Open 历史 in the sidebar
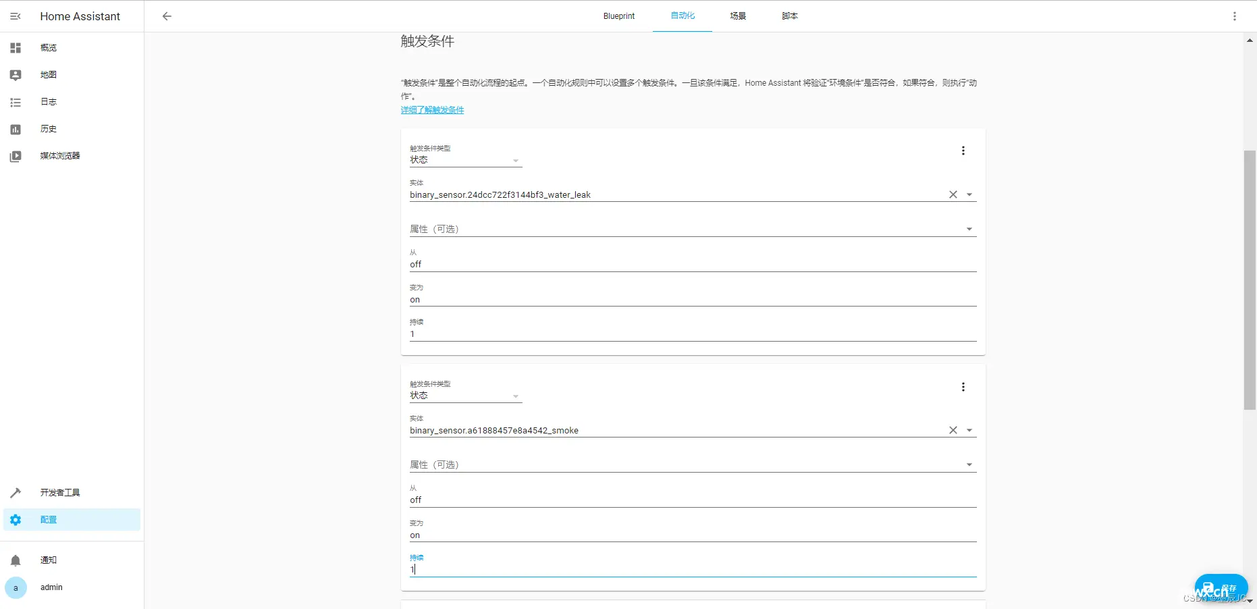 click(x=49, y=129)
